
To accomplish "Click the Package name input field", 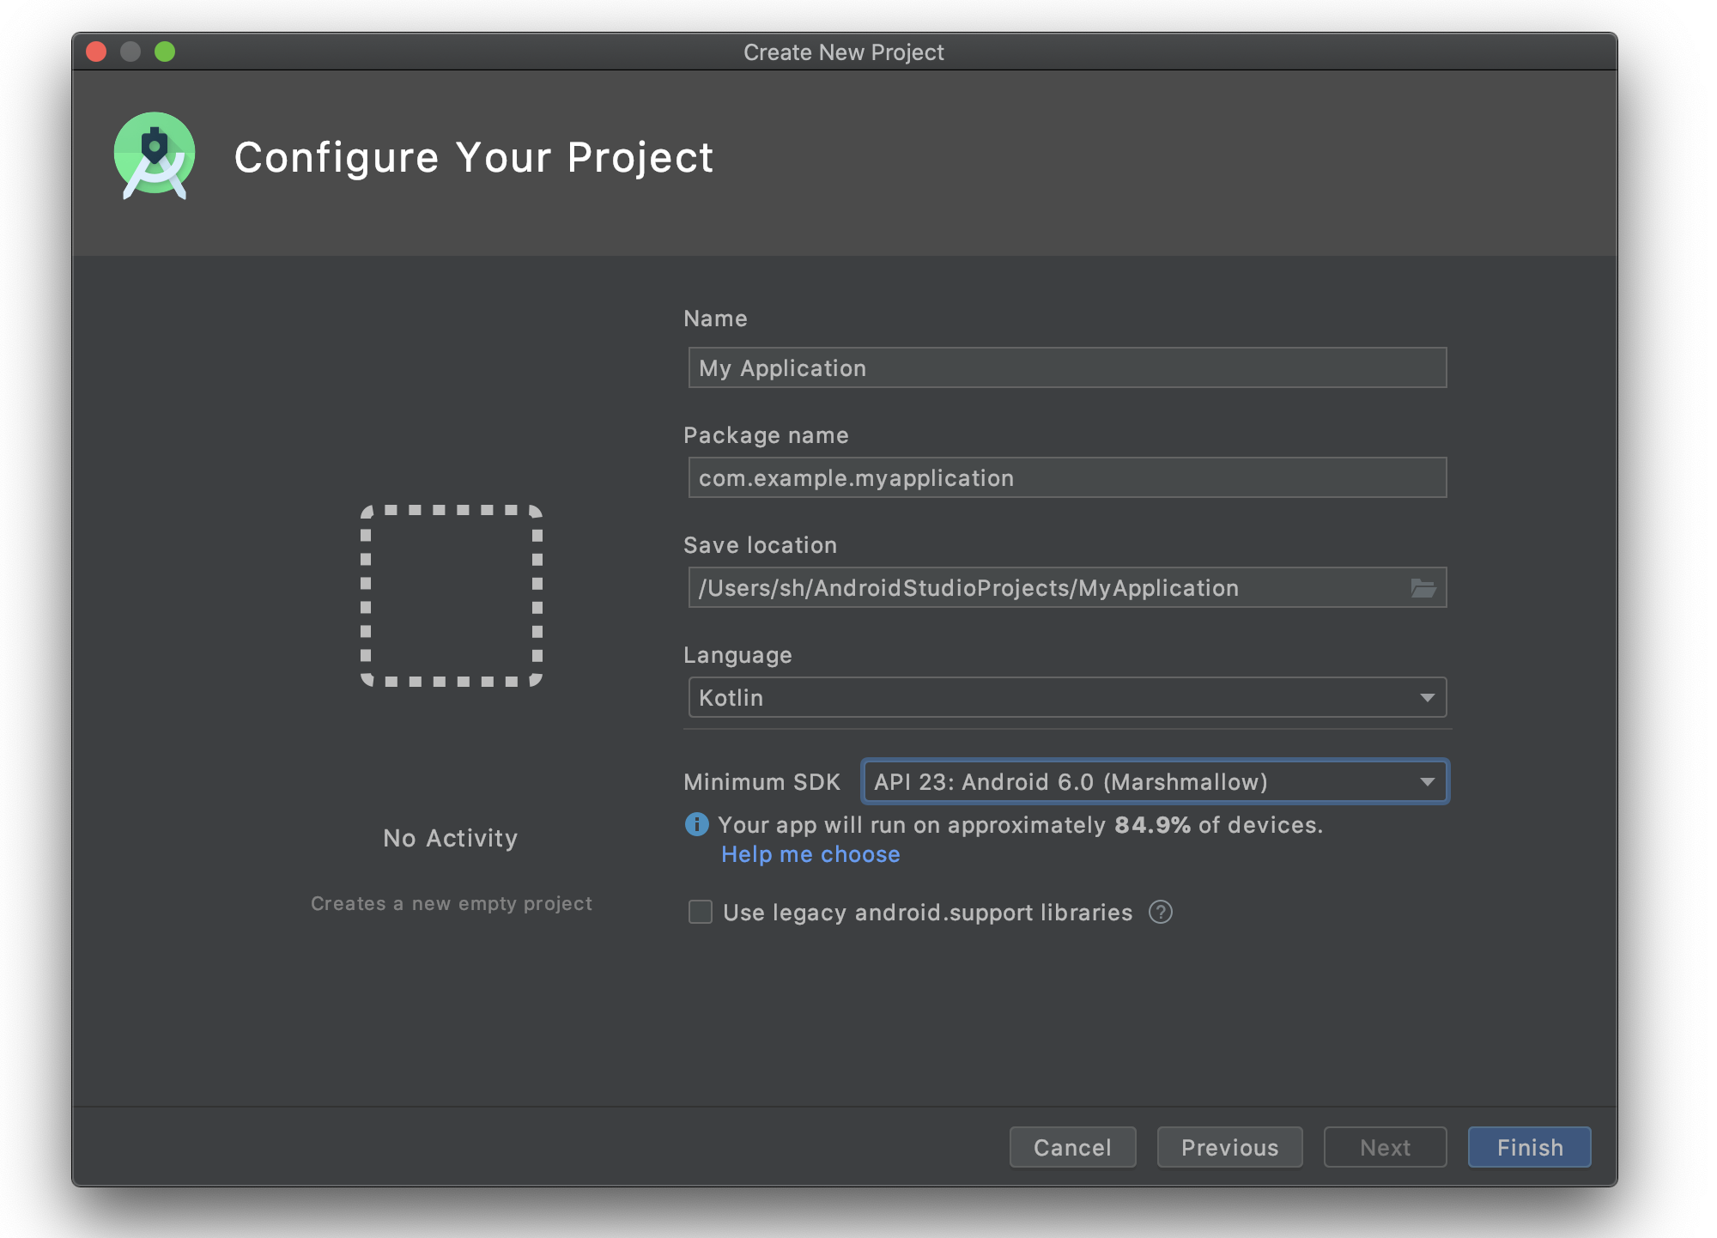I will (1066, 478).
